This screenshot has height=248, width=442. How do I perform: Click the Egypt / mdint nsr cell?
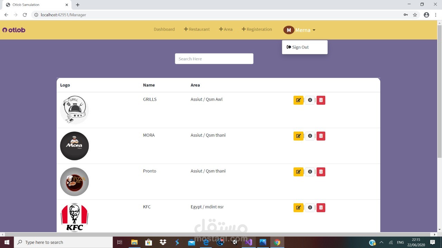(207, 207)
